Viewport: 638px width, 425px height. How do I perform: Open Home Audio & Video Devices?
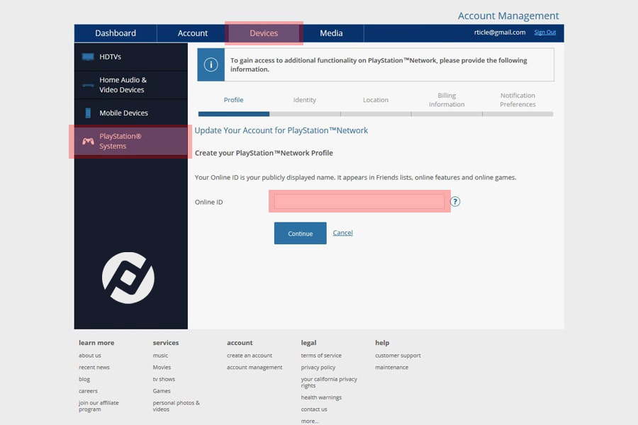[x=131, y=85]
